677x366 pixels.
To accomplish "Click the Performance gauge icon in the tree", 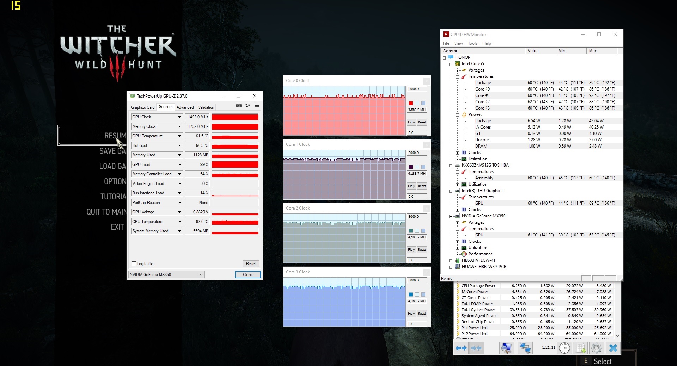I will (x=464, y=254).
